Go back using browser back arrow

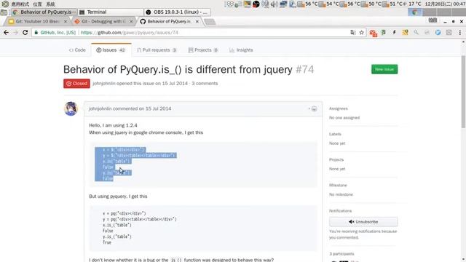(x=6, y=32)
